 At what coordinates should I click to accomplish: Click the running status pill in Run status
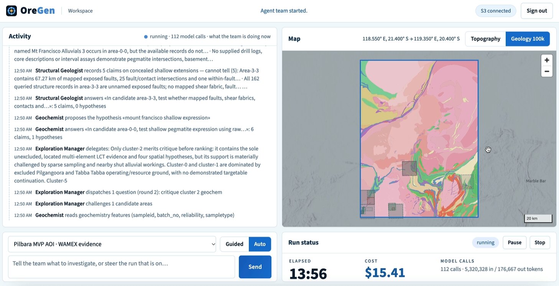[x=485, y=242]
